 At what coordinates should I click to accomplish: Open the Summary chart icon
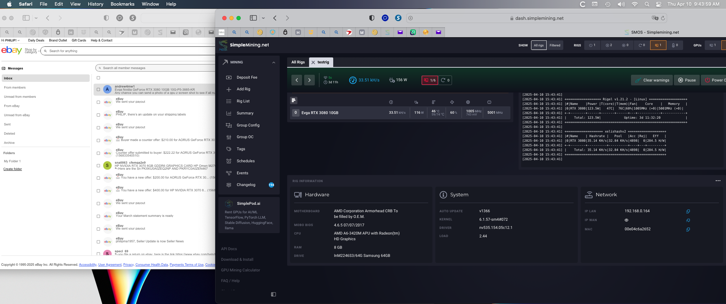tap(229, 113)
